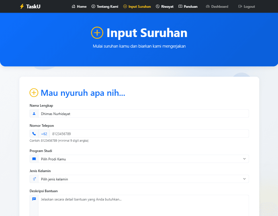The height and width of the screenshot is (216, 278).
Task: Click the chat message icon in Deskripsi Bantuan field
Action: (x=34, y=199)
